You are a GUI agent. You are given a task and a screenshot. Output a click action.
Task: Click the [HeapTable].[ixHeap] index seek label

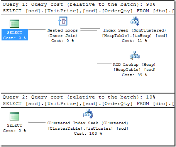point(135,35)
